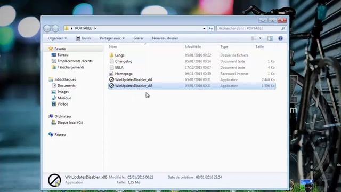This screenshot has width=341, height=192.
Task: Click the PORTABLE breadcrumb segment
Action: coord(83,28)
